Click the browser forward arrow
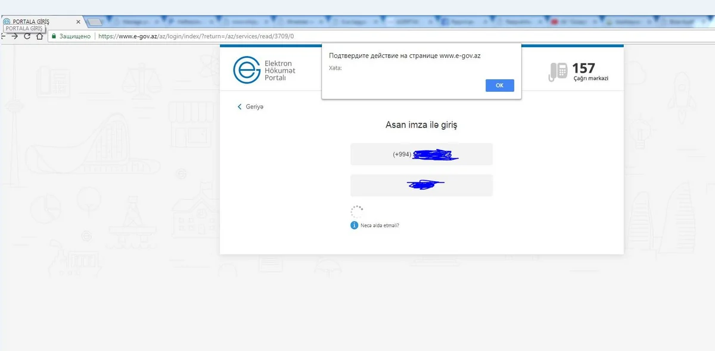Image resolution: width=715 pixels, height=351 pixels. click(x=15, y=36)
